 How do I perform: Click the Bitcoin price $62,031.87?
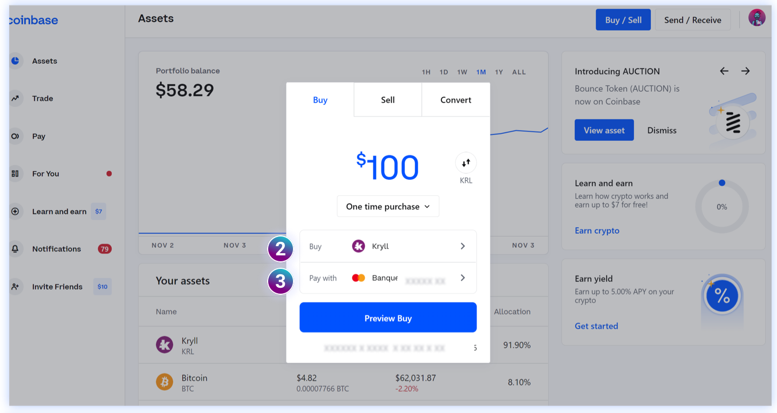coord(415,378)
